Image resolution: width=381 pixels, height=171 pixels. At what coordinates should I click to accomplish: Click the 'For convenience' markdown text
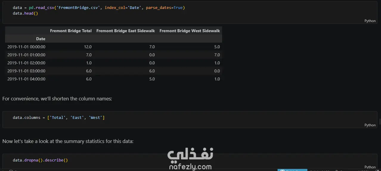pos(57,99)
